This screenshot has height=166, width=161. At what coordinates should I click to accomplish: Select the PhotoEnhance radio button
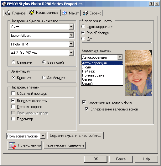[x=83, y=33]
